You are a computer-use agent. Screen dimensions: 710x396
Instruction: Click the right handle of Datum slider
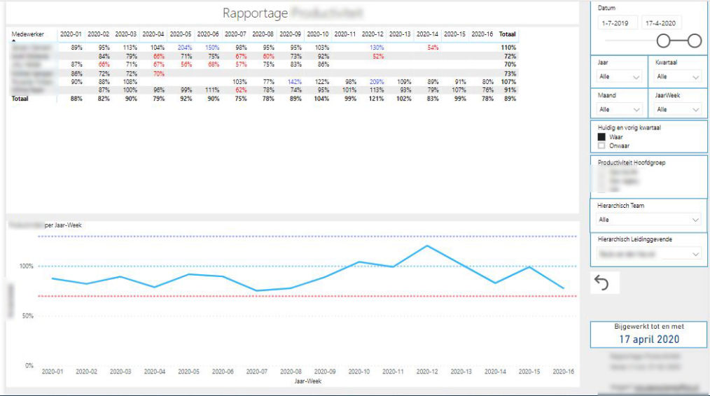pos(695,41)
